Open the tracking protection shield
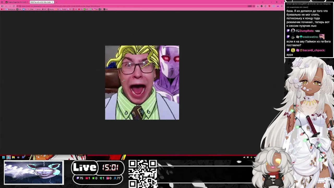Image resolution: width=334 pixels, height=188 pixels. pyautogui.click(x=17, y=6)
